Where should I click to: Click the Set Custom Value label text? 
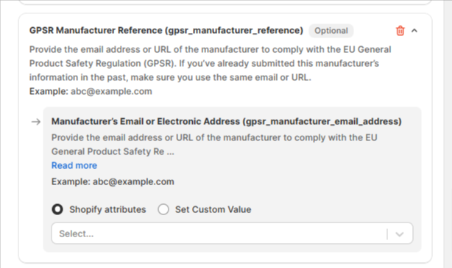tap(213, 209)
